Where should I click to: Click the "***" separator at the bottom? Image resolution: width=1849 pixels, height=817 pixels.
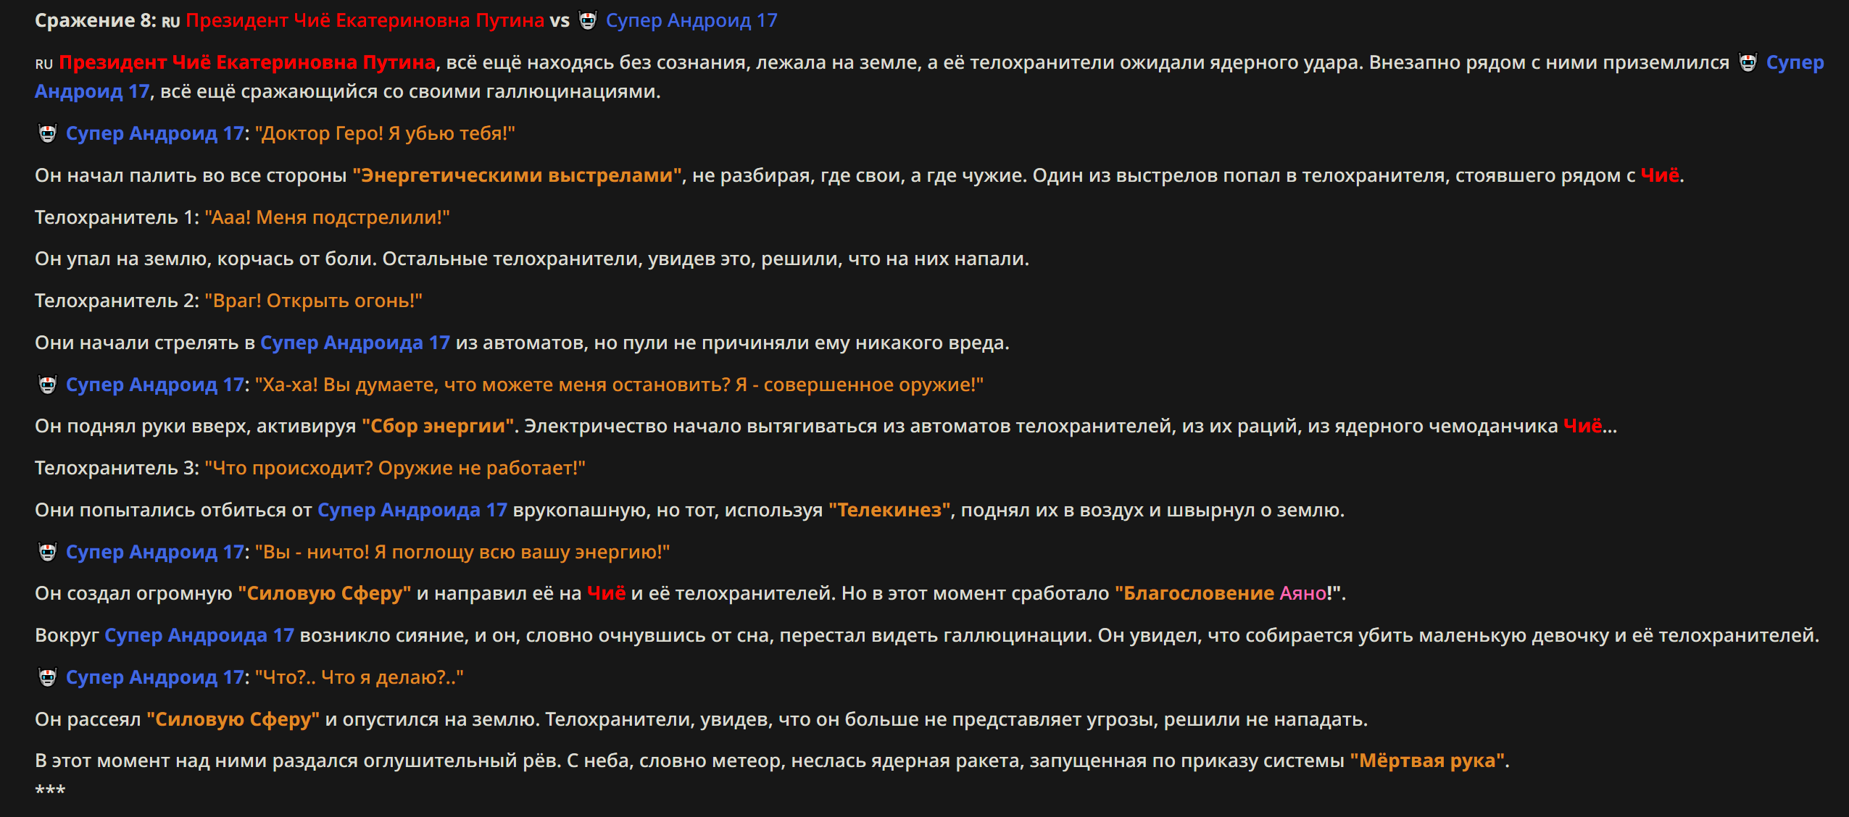click(x=50, y=790)
